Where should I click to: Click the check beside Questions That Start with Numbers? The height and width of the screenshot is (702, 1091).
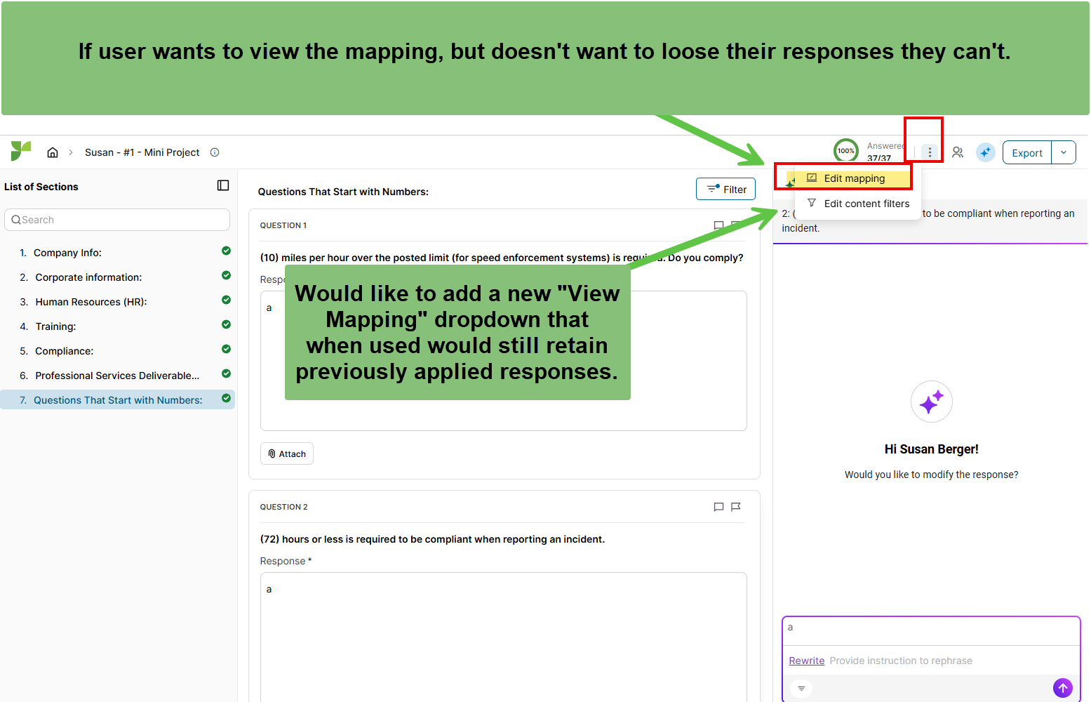click(226, 398)
